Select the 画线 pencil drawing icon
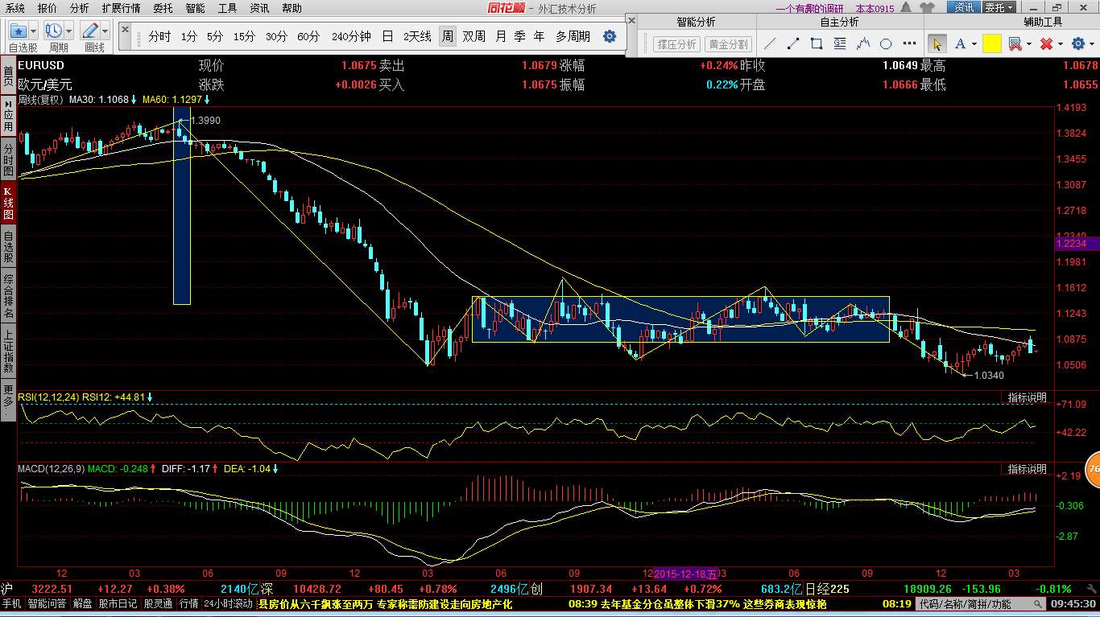1100x617 pixels. tap(90, 31)
